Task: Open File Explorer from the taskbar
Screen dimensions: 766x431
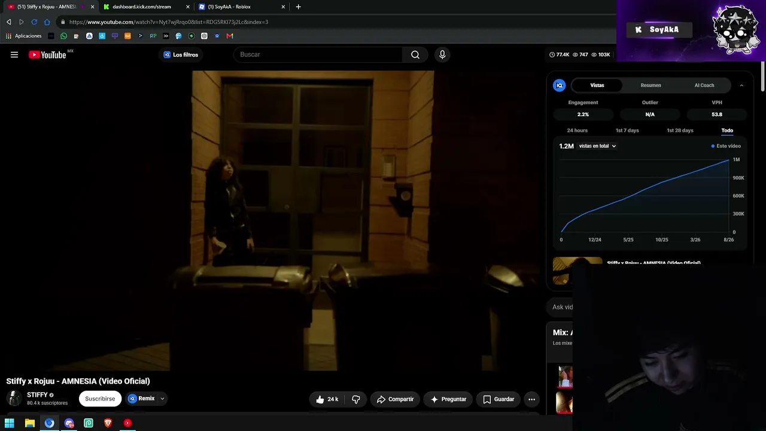Action: click(x=29, y=423)
